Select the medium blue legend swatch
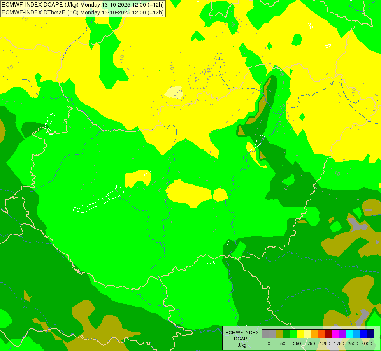The width and height of the screenshot is (381, 351). pyautogui.click(x=364, y=333)
